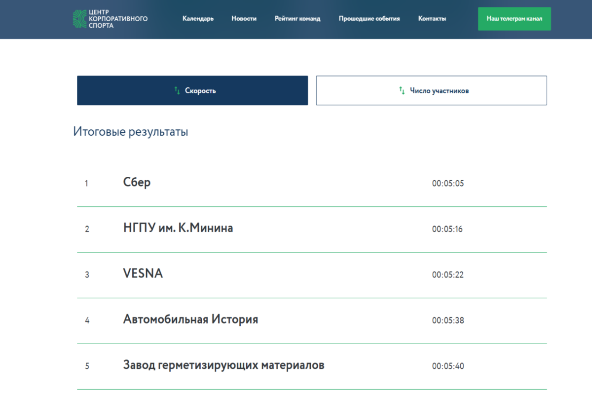This screenshot has width=592, height=395.
Task: Select the НГПУ им. К.Минина team name
Action: click(x=178, y=228)
